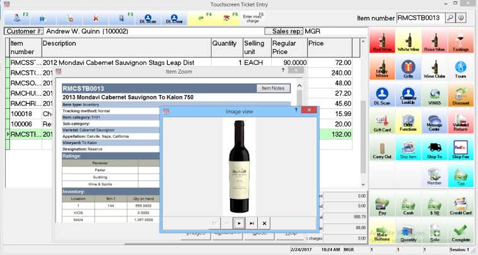The height and width of the screenshot is (255, 478).
Task: Open the Gifts category
Action: (409, 68)
